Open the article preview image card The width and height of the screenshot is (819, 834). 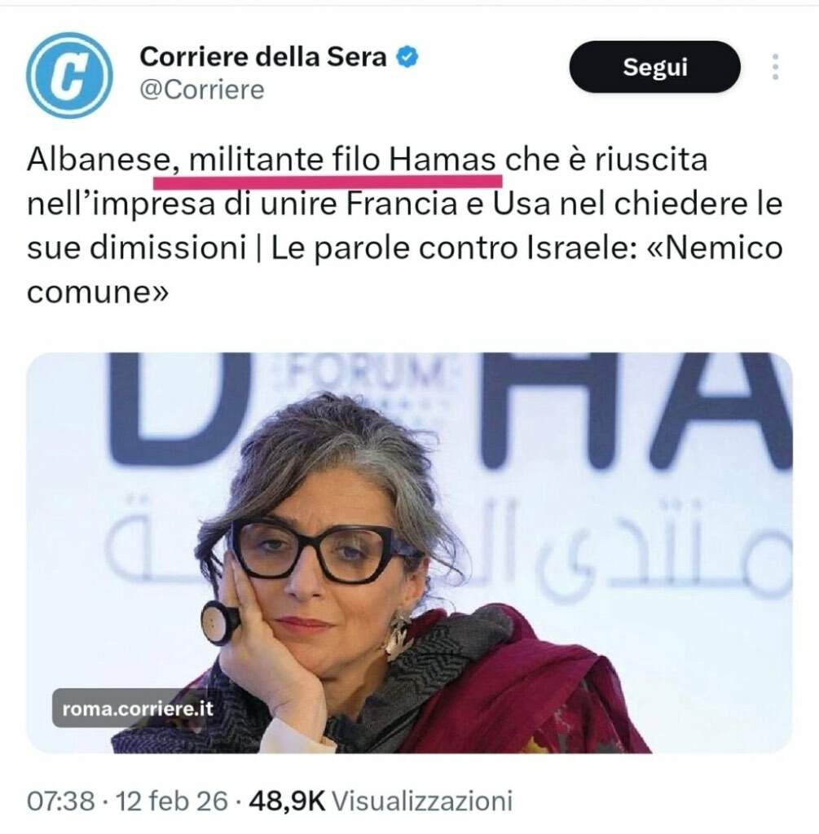pos(409,553)
